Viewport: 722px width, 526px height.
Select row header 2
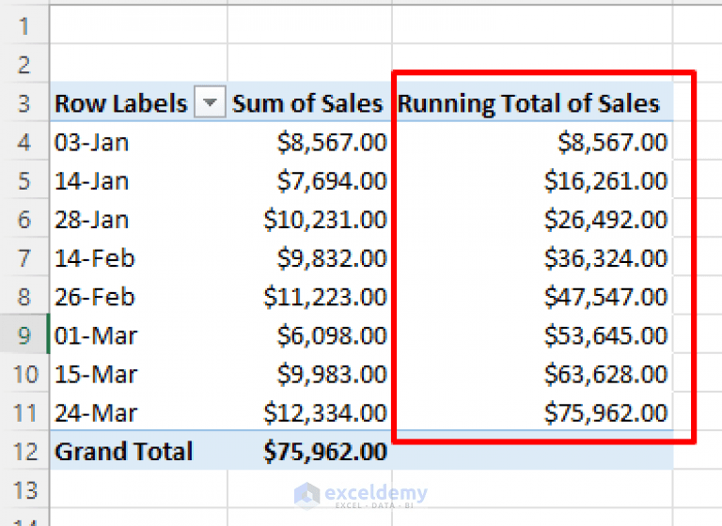[24, 64]
